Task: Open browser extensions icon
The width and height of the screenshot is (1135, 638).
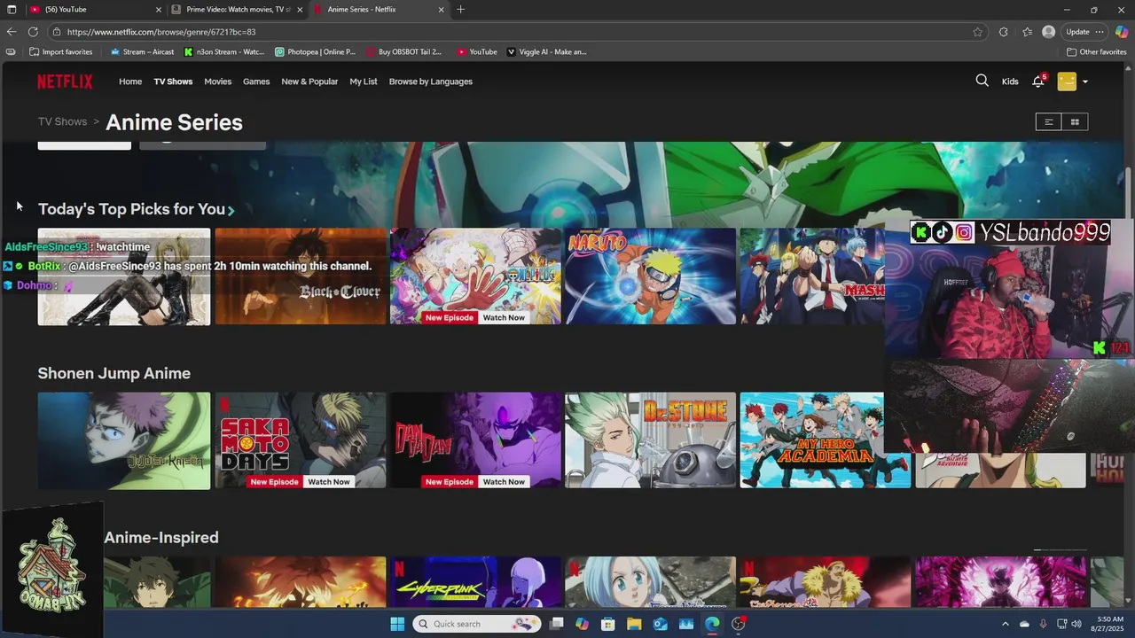Action: tap(1003, 32)
